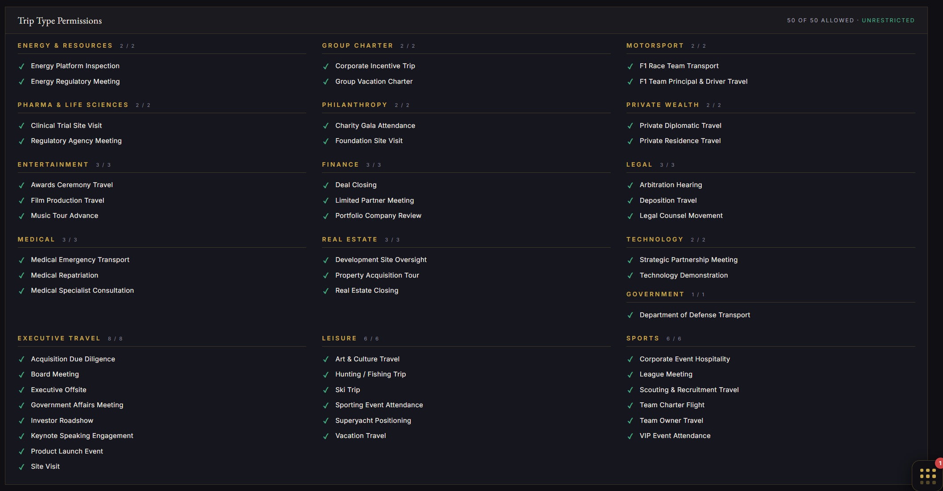Click checkmark next to Arbitration Hearing
The height and width of the screenshot is (491, 943).
click(x=630, y=185)
